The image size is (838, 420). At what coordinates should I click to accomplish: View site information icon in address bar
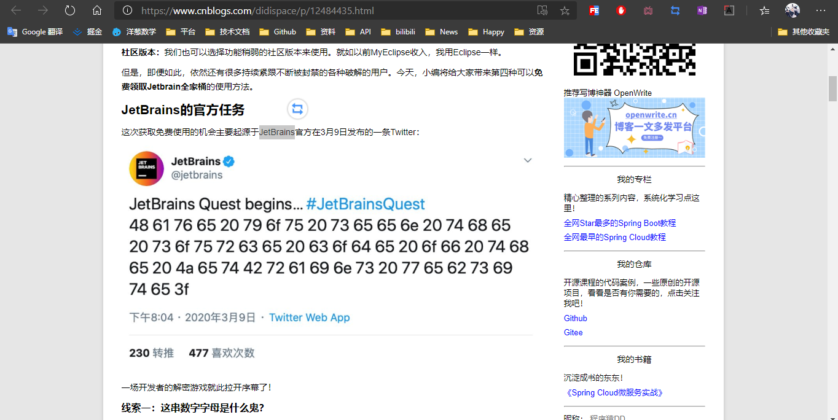(127, 10)
